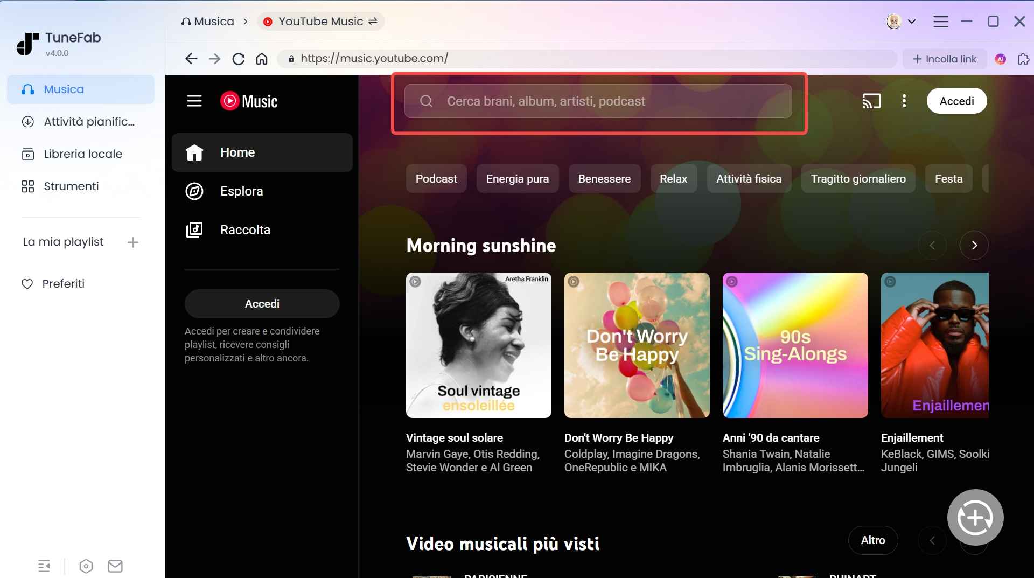
Task: Select Esplora in the navigation menu
Action: (241, 191)
